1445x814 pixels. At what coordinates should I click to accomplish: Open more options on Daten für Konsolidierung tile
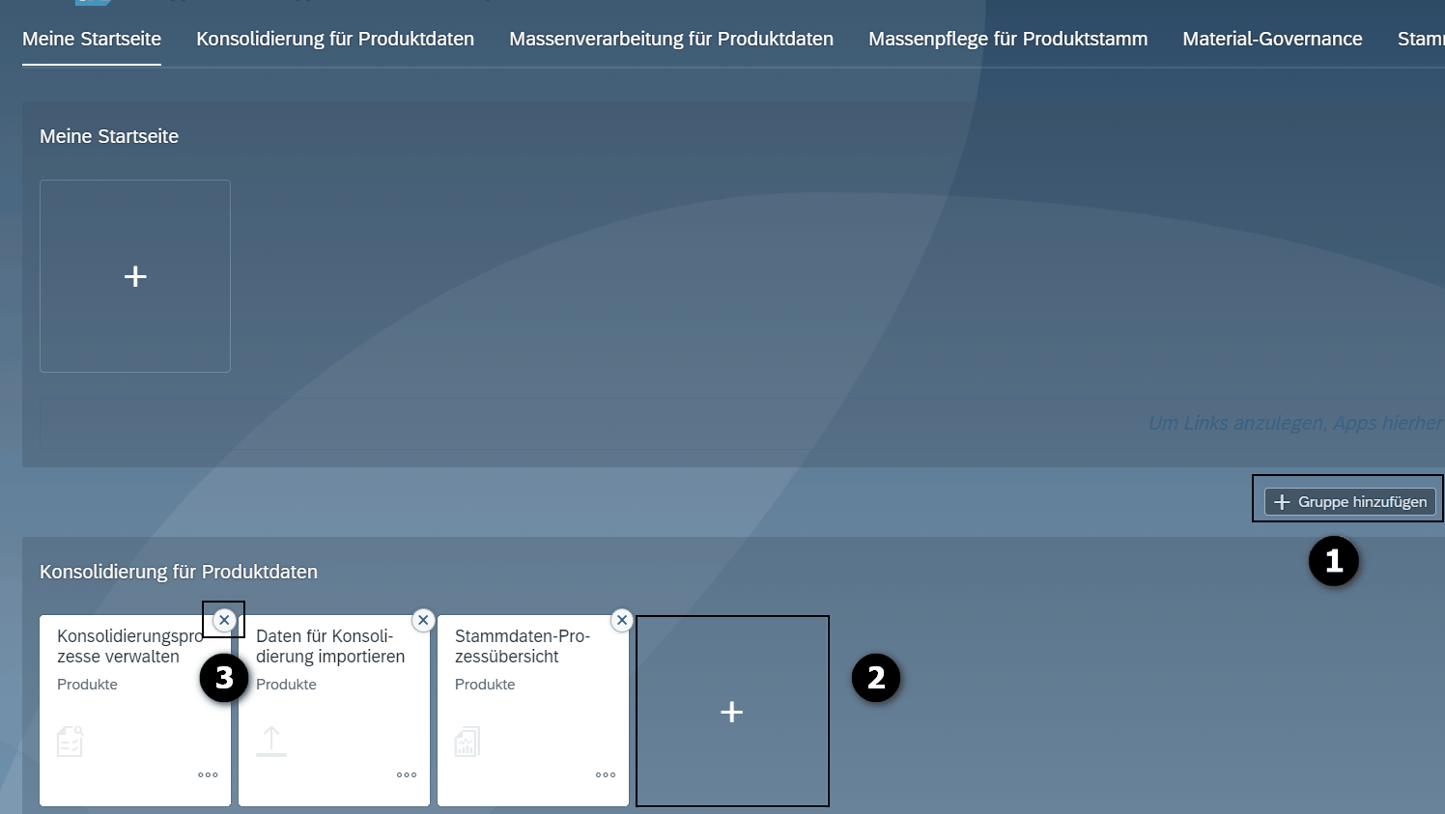[x=407, y=774]
